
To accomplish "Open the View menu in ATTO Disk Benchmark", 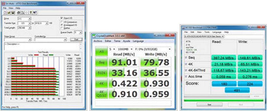I will (x=11, y=8).
